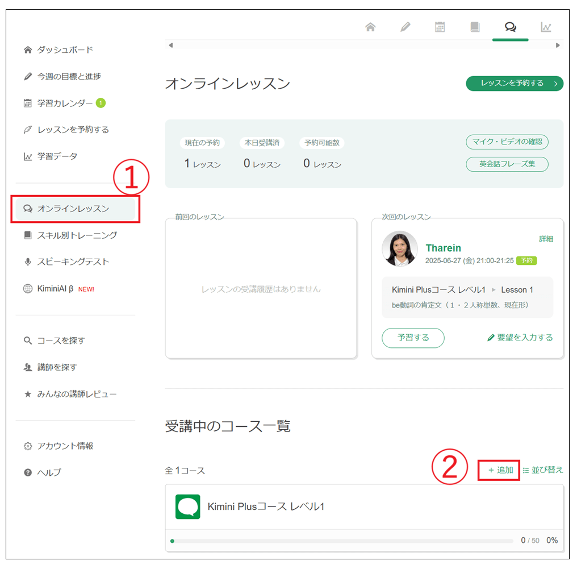Click the + 追加 course link
577x569 pixels.
[500, 470]
